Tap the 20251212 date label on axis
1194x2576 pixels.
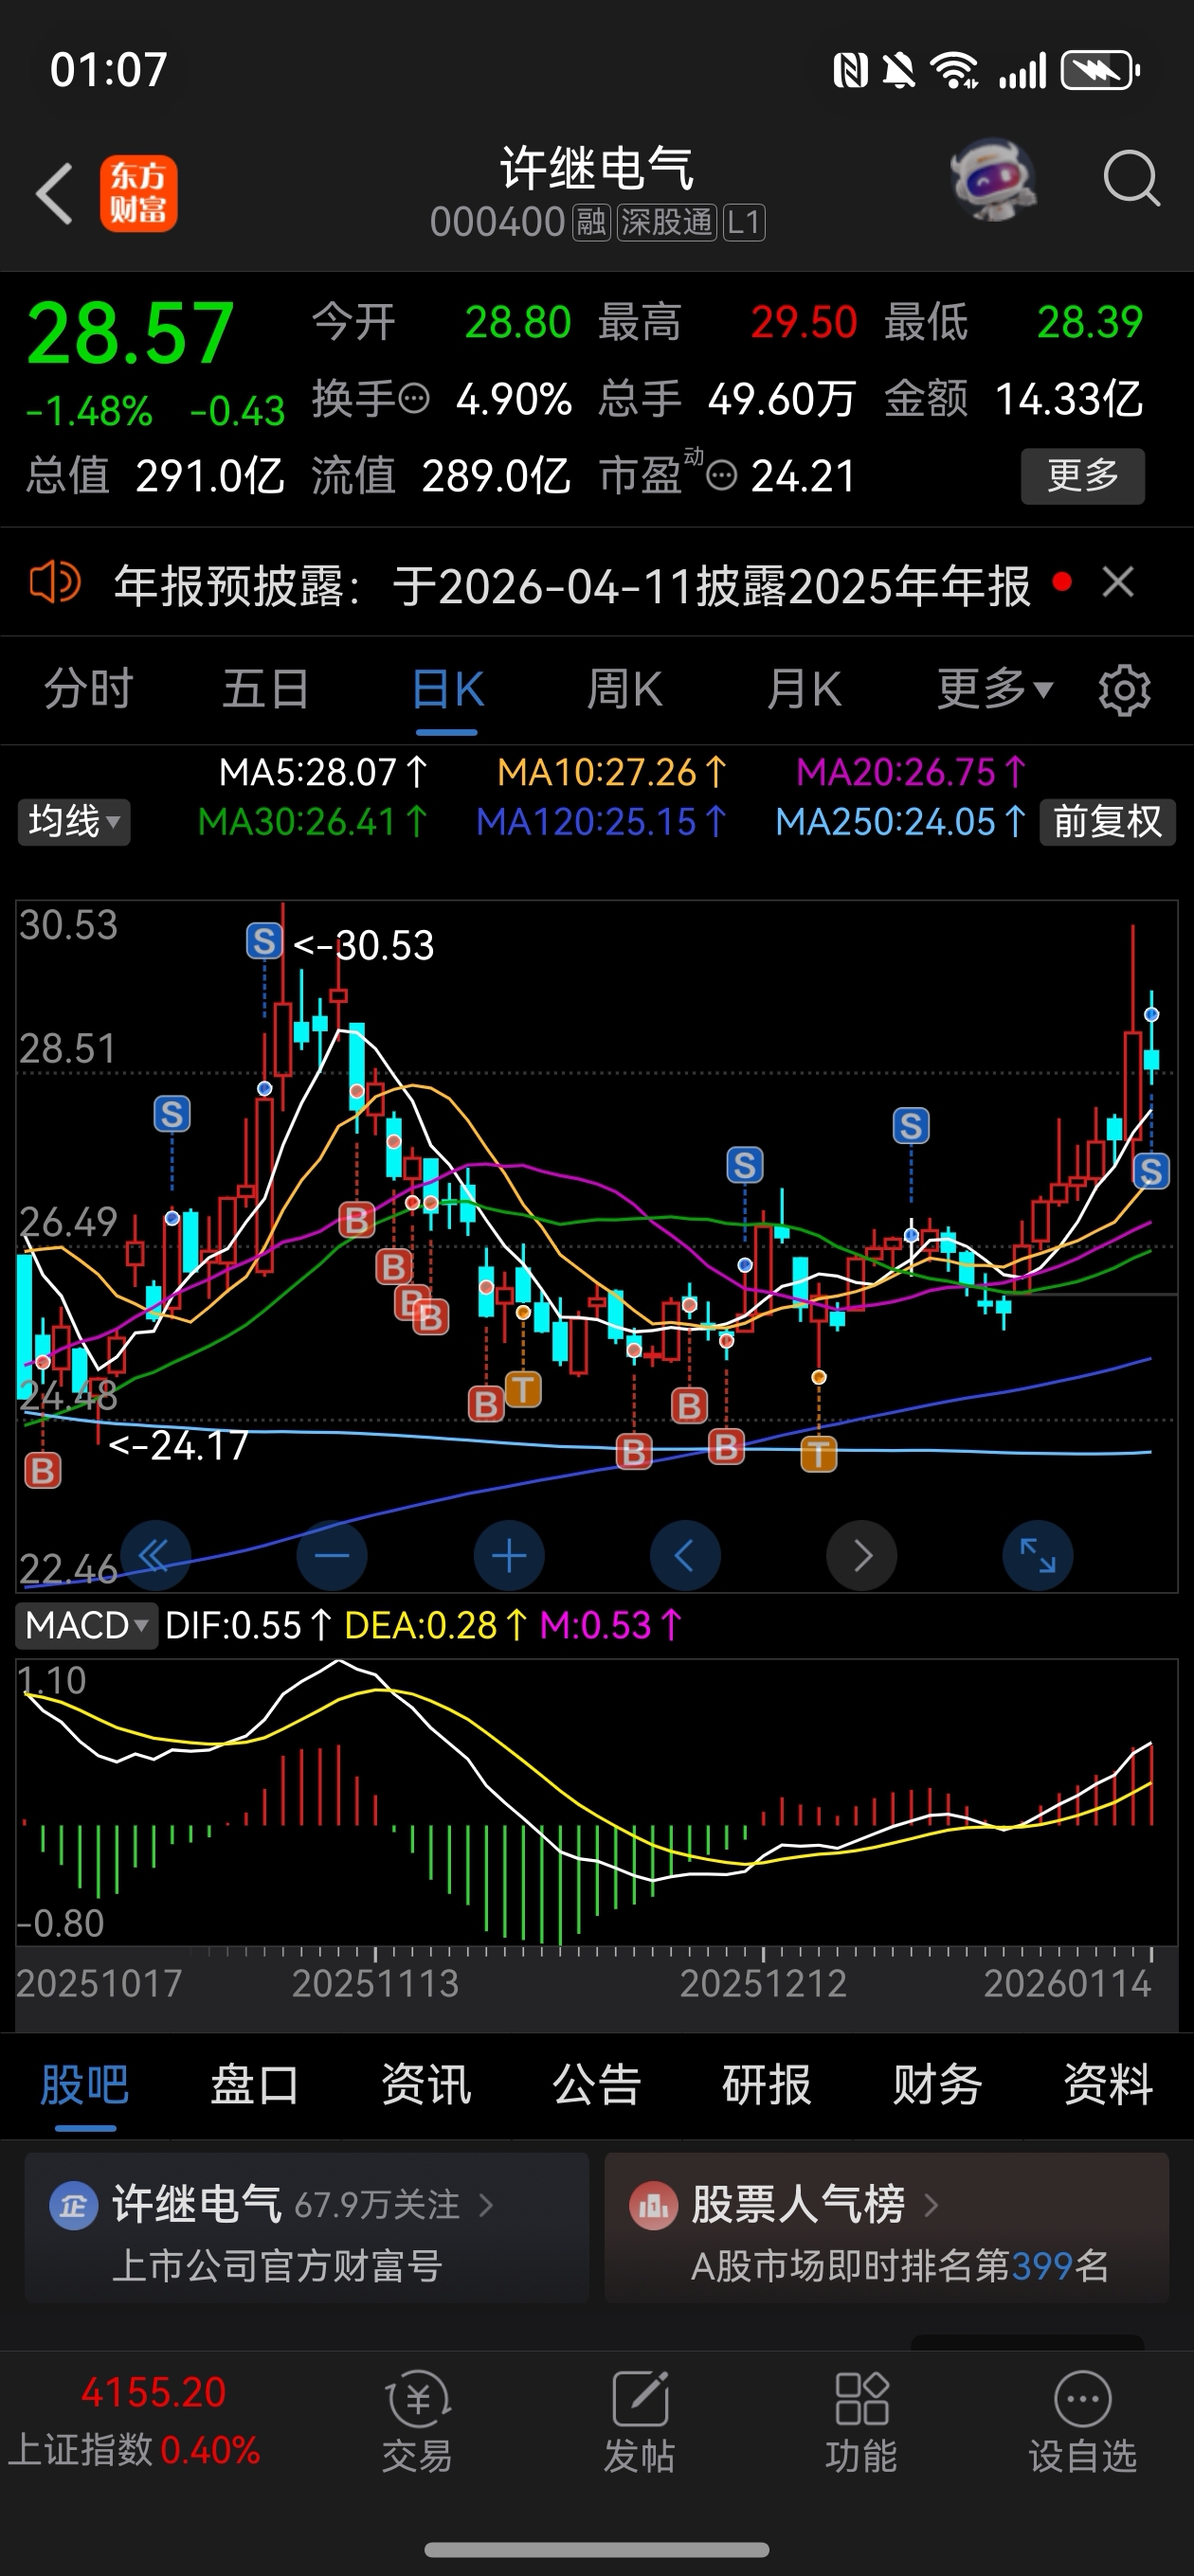(764, 1983)
